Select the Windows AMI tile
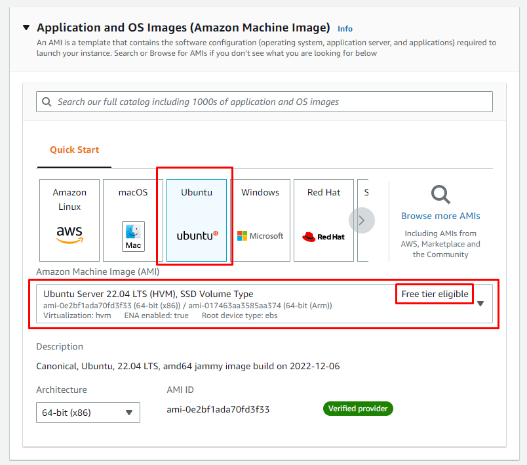Screen dimensions: 527x465 (260, 220)
